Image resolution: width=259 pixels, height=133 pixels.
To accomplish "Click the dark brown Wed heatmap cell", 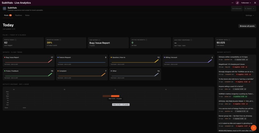I will 107,96.
